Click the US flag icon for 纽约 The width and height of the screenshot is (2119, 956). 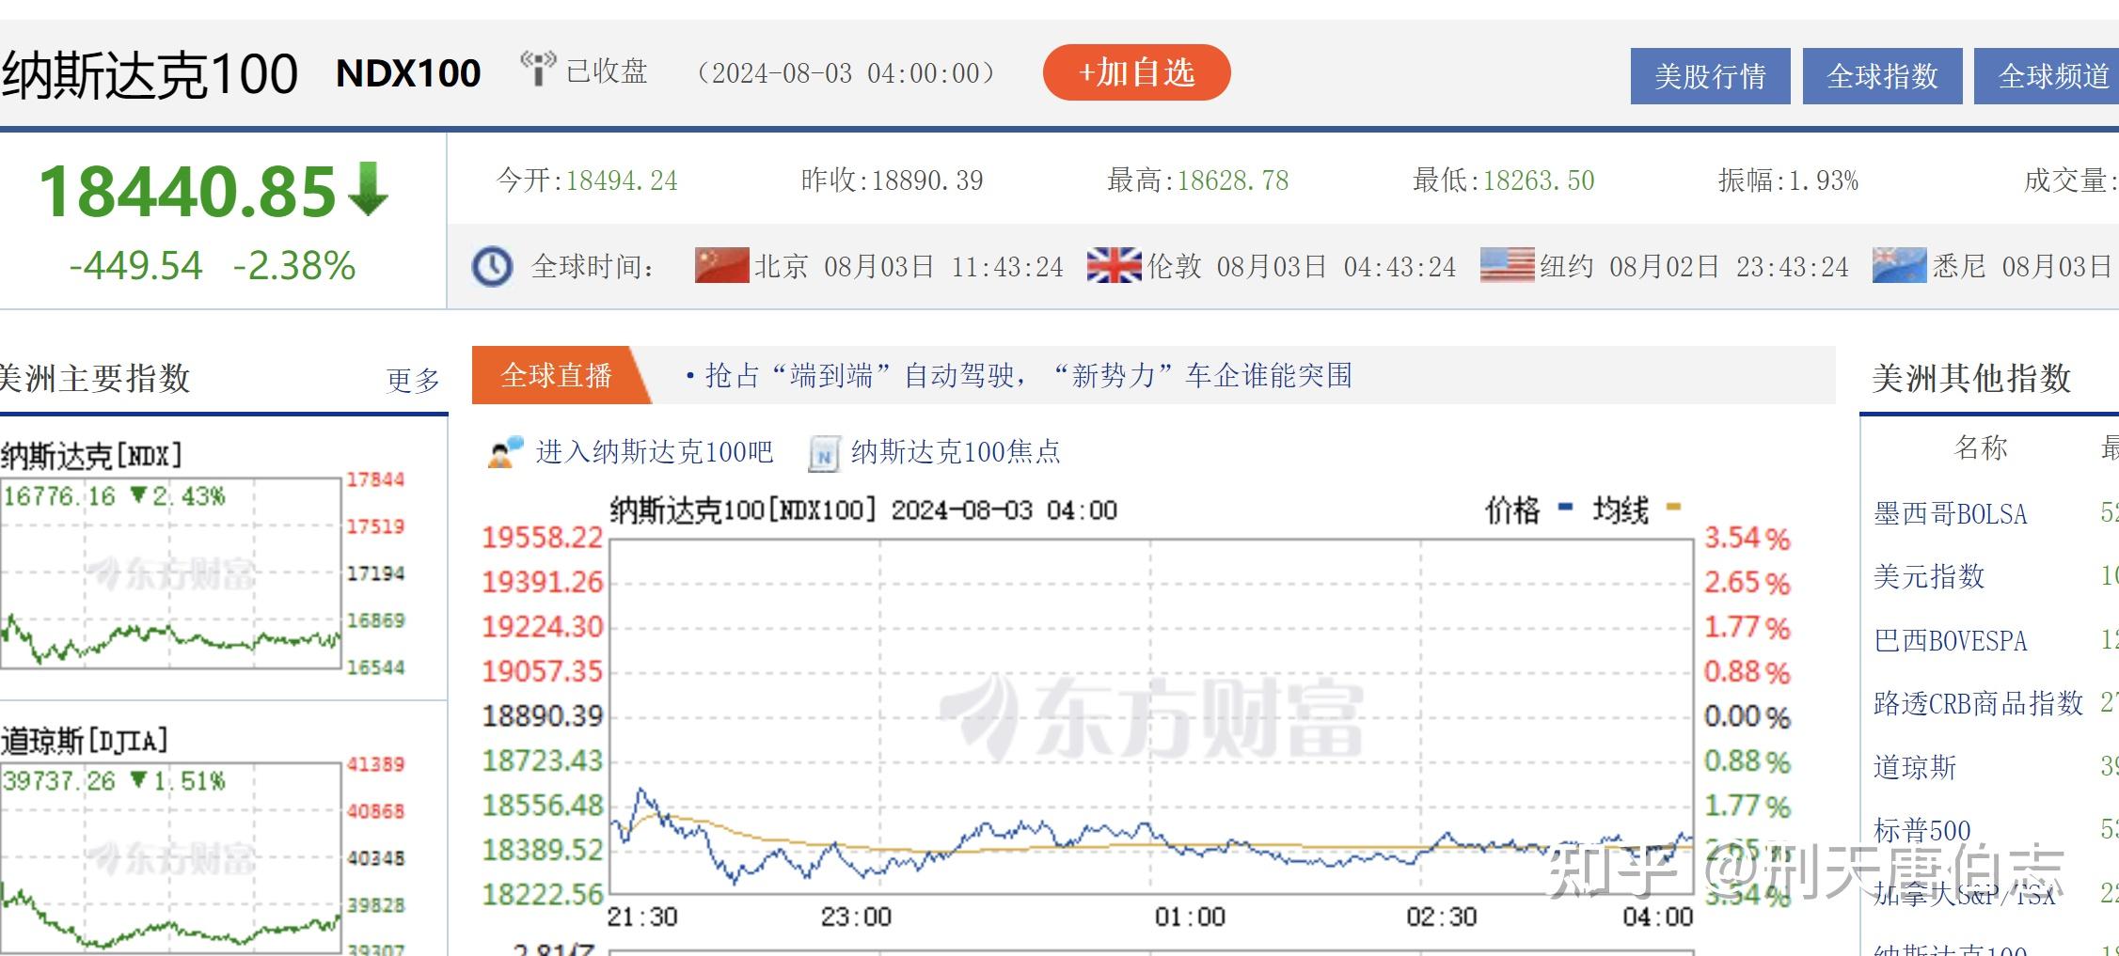pos(1507,266)
